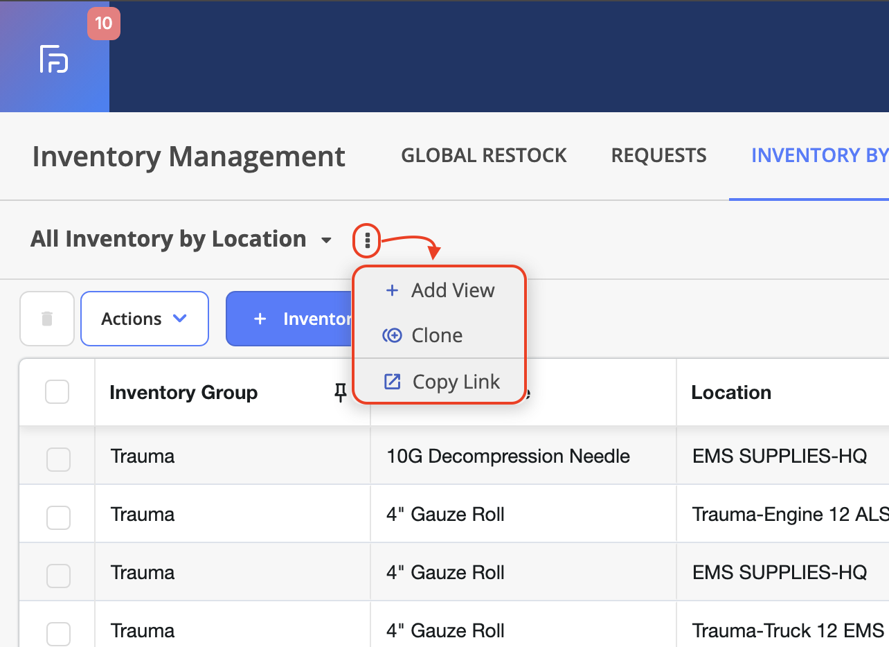Check the 10G Decompression Needle row checkbox
Screen dimensions: 889x647
pos(58,459)
